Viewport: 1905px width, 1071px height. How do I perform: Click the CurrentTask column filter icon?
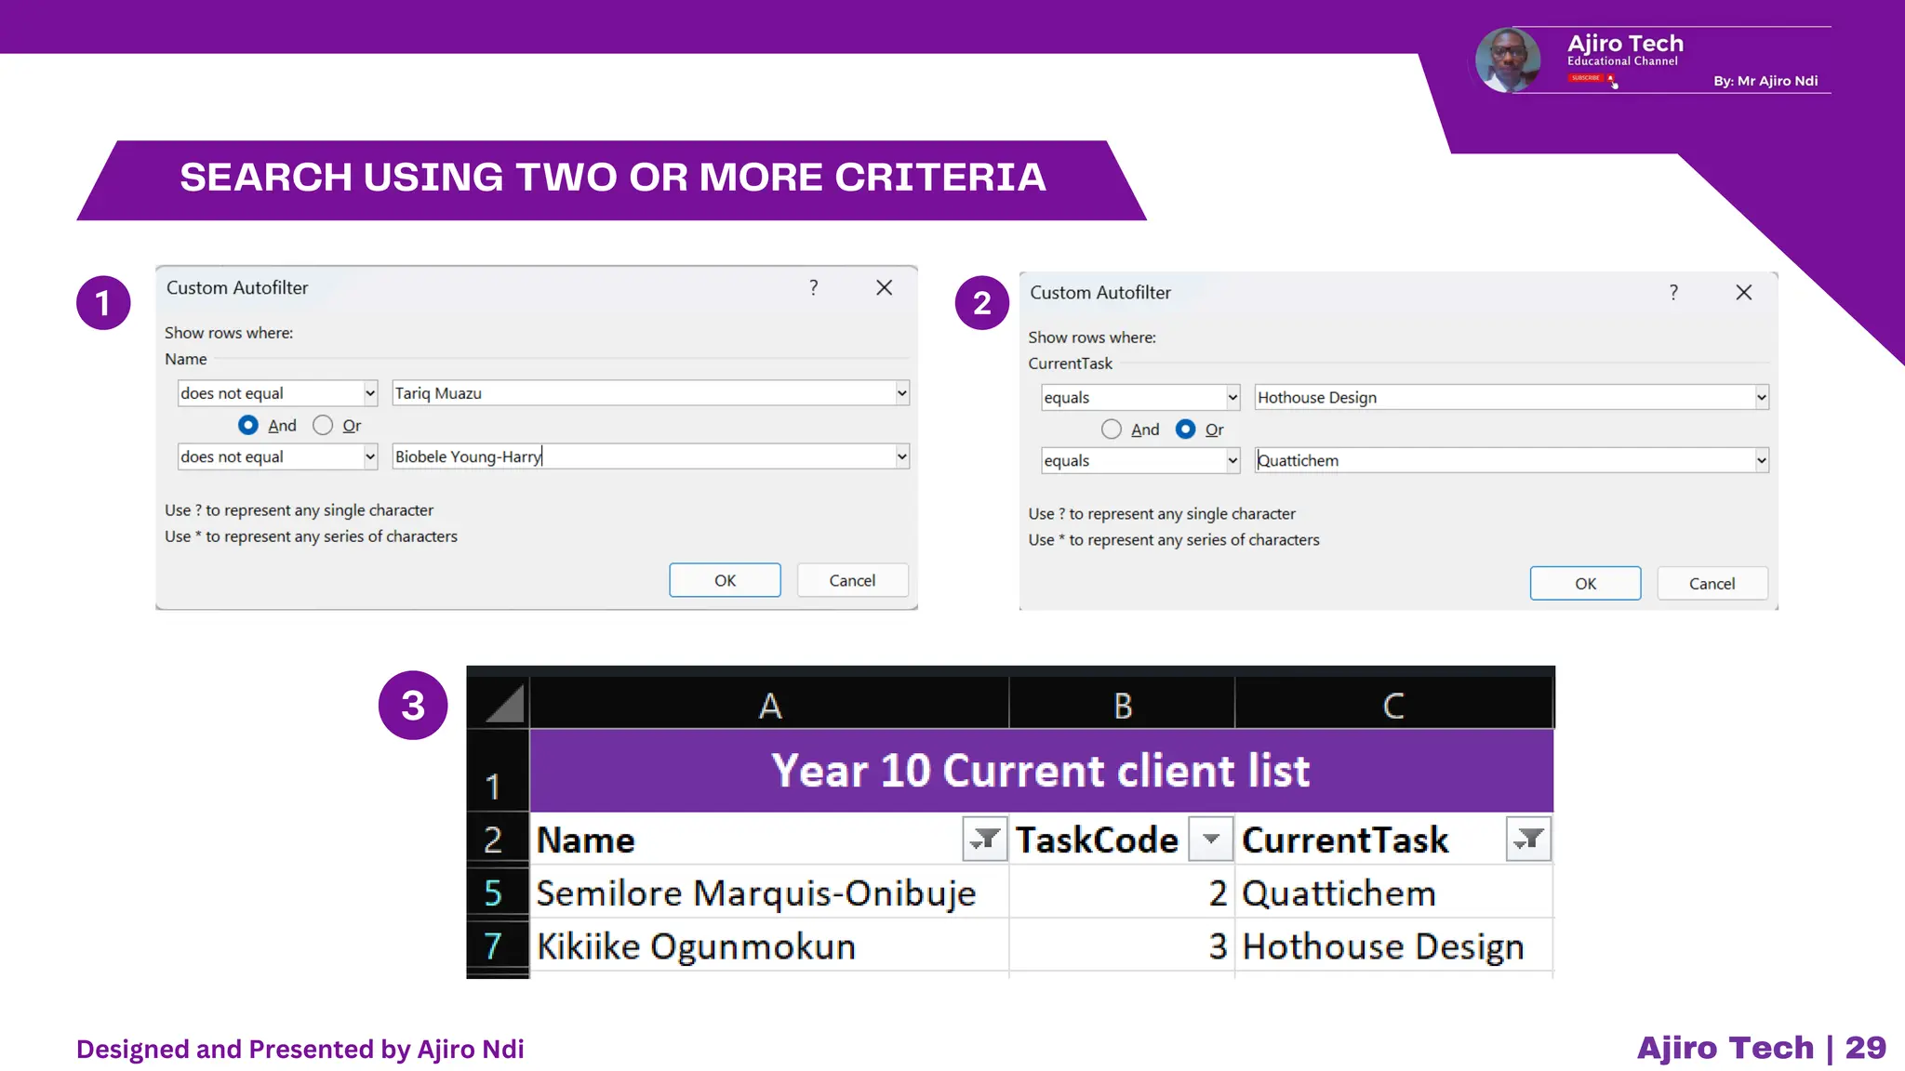coord(1528,840)
